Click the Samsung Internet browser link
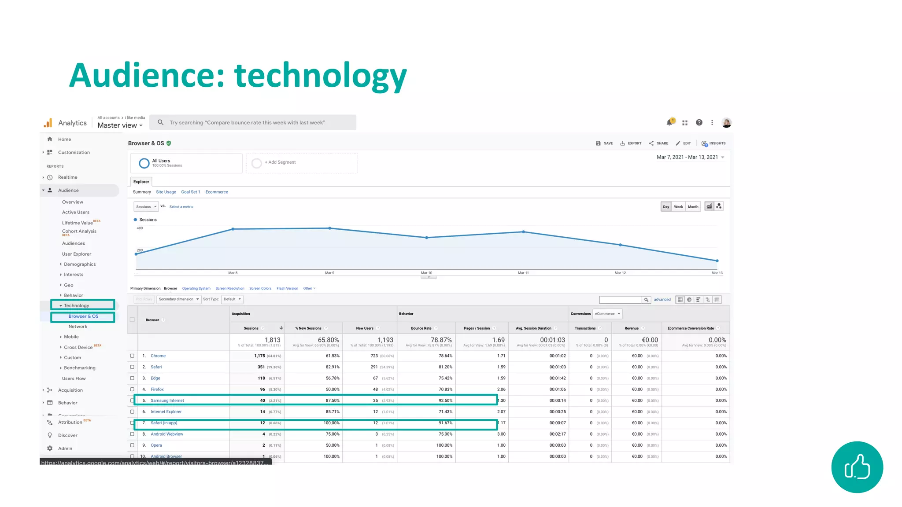 (x=167, y=400)
